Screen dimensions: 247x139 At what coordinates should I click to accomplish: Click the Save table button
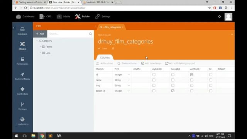[103, 48]
